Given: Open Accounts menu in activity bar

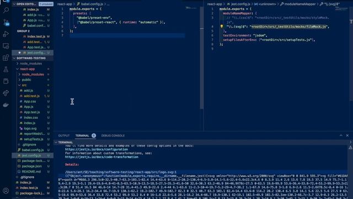Looking at the screenshot, I should click(6, 191).
